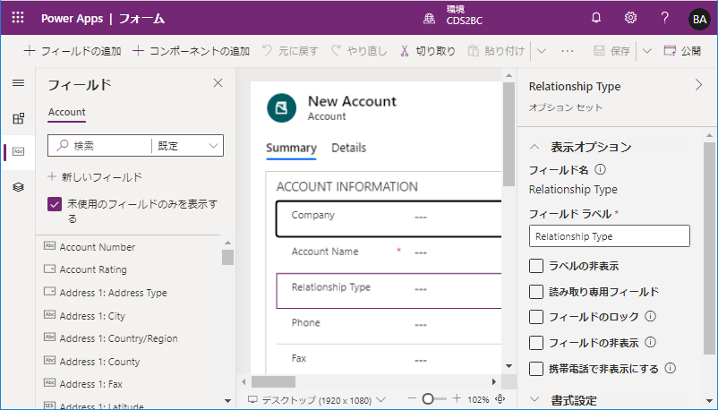Viewport: 718px width, 410px height.
Task: Click the Account Number text-type icon
Action: tap(49, 246)
